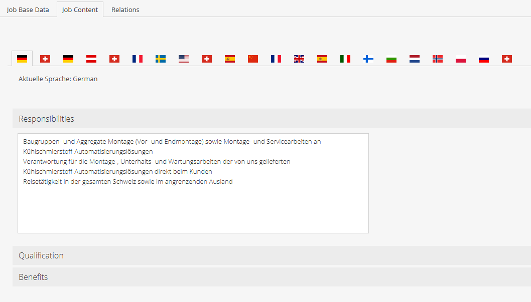Click the United Kingdom flag
531x302 pixels.
[x=299, y=59]
